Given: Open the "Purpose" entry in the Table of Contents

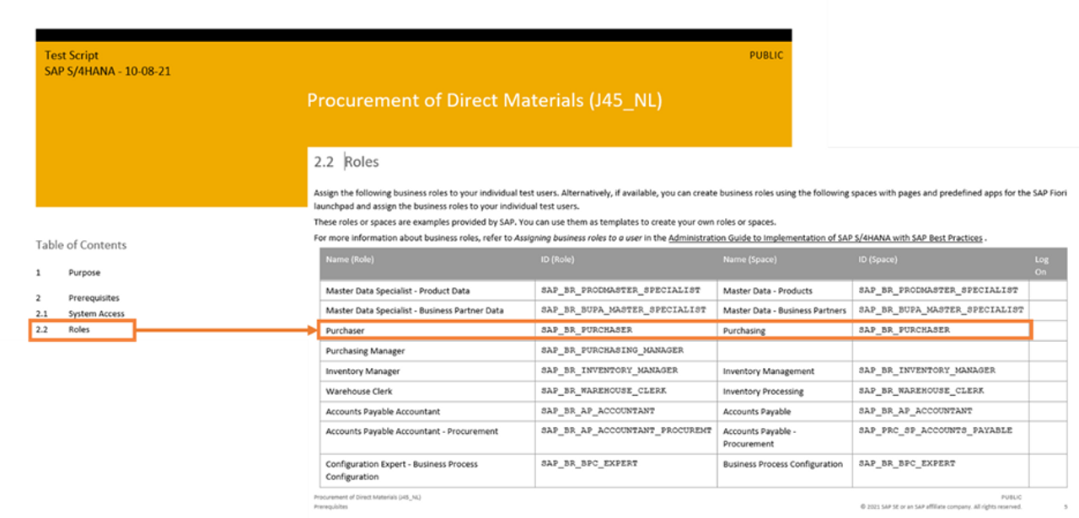Looking at the screenshot, I should (x=84, y=273).
